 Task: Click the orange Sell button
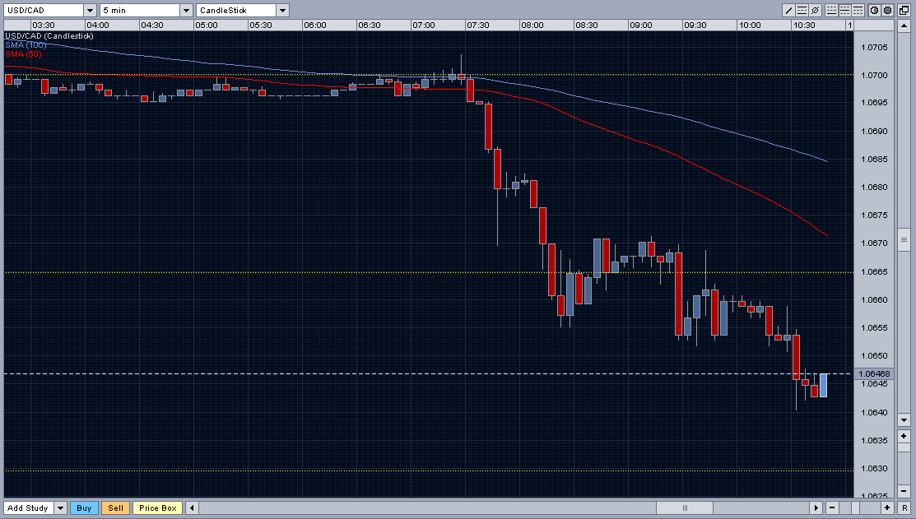pyautogui.click(x=116, y=508)
